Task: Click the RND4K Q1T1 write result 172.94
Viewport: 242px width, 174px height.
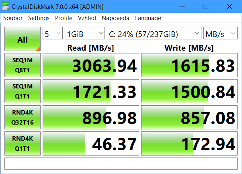Action: click(x=189, y=143)
